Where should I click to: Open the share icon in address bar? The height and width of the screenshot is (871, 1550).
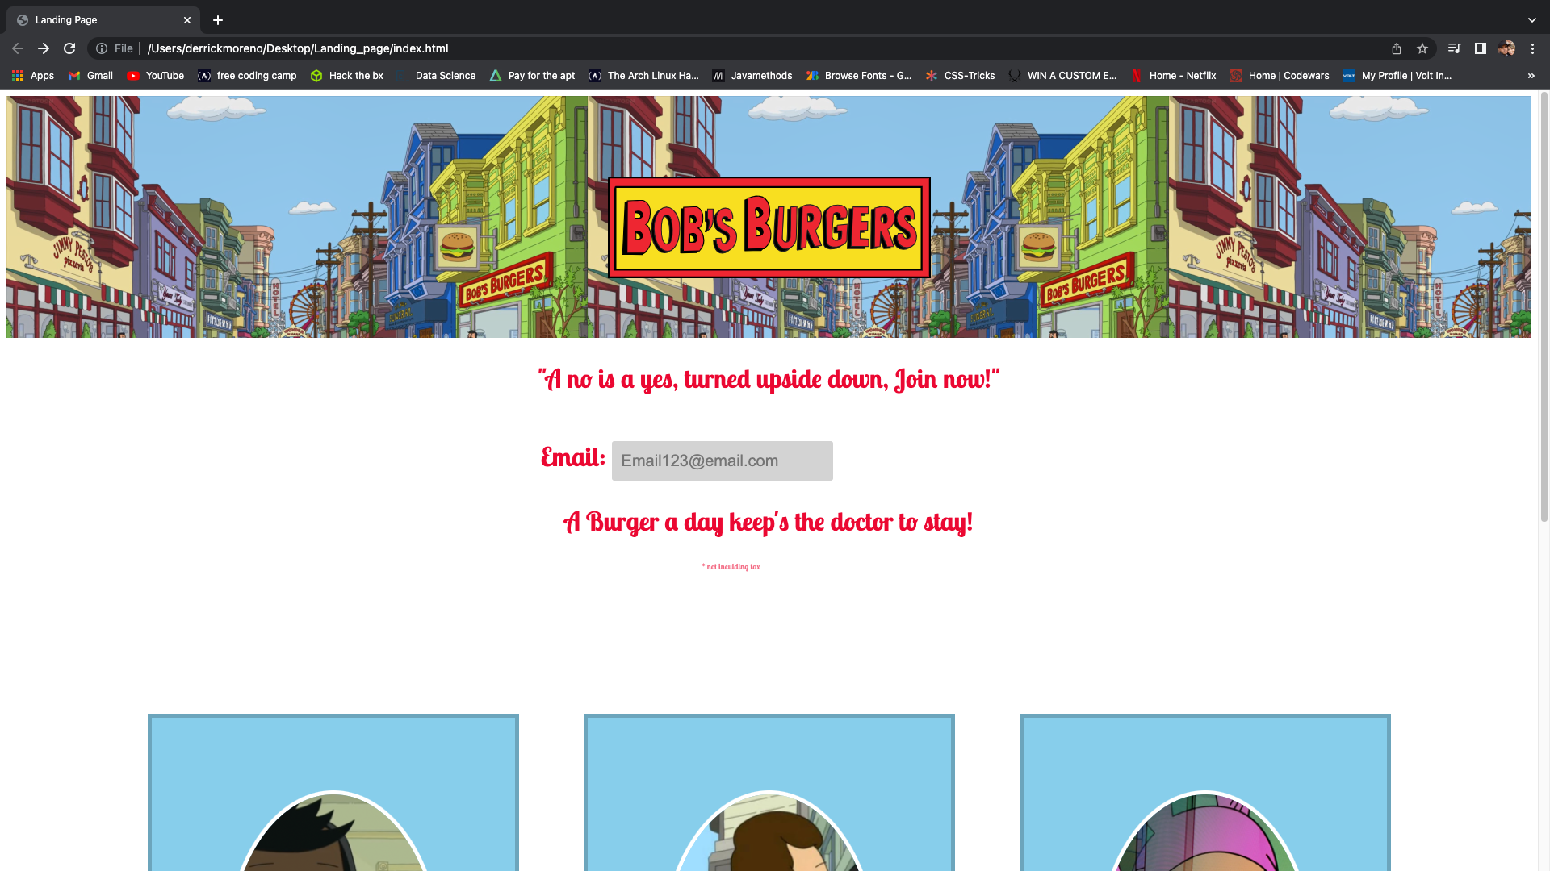[1397, 48]
